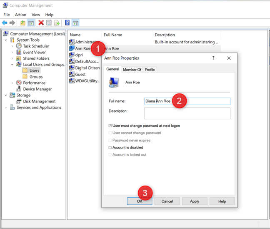The image size is (270, 229).
Task: Open Properties via toolbar icon
Action: tap(49, 23)
